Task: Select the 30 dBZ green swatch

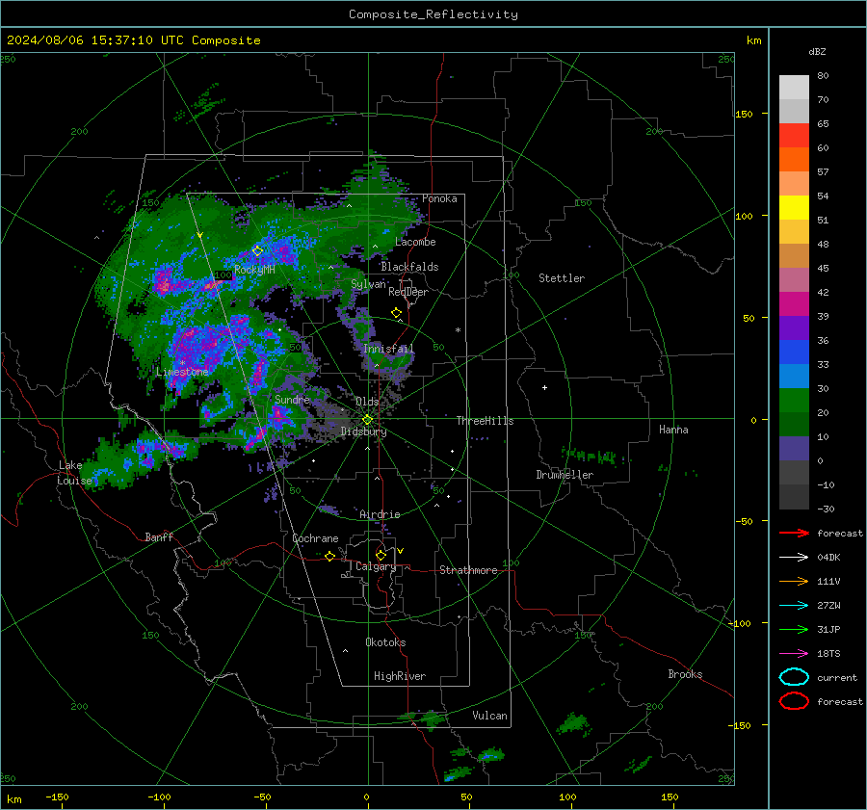Action: coord(794,400)
